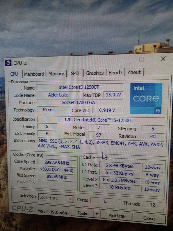Viewport: 173px width, 231px height.
Task: Click the Multiplier value x30.0 (8.0 - 44.0)
Action: coord(57,170)
